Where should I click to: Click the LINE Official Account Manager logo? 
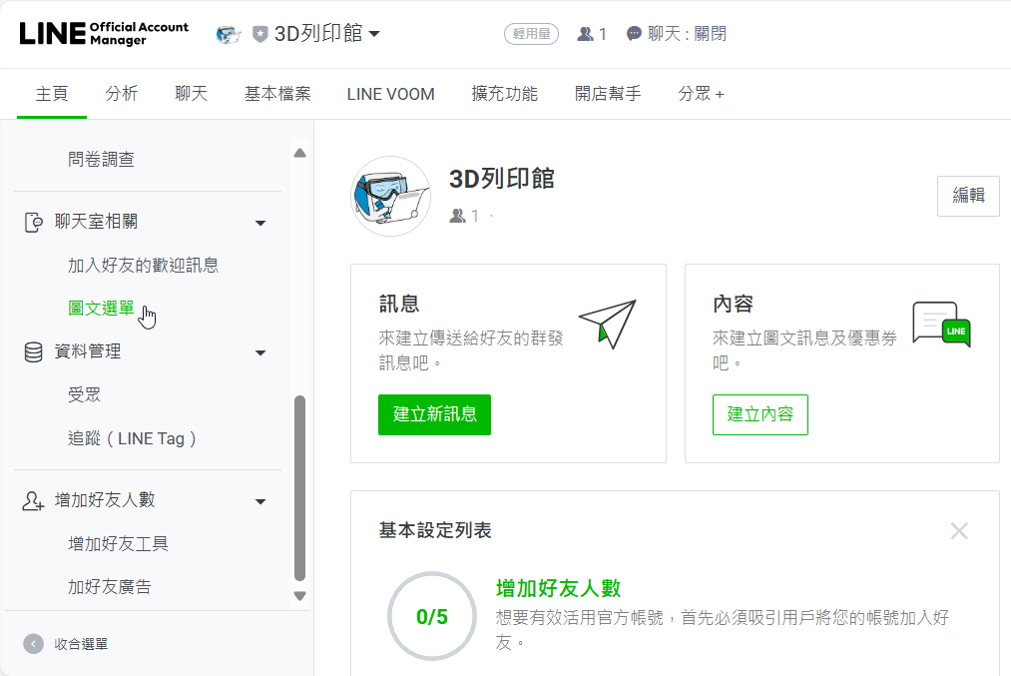coord(104,33)
